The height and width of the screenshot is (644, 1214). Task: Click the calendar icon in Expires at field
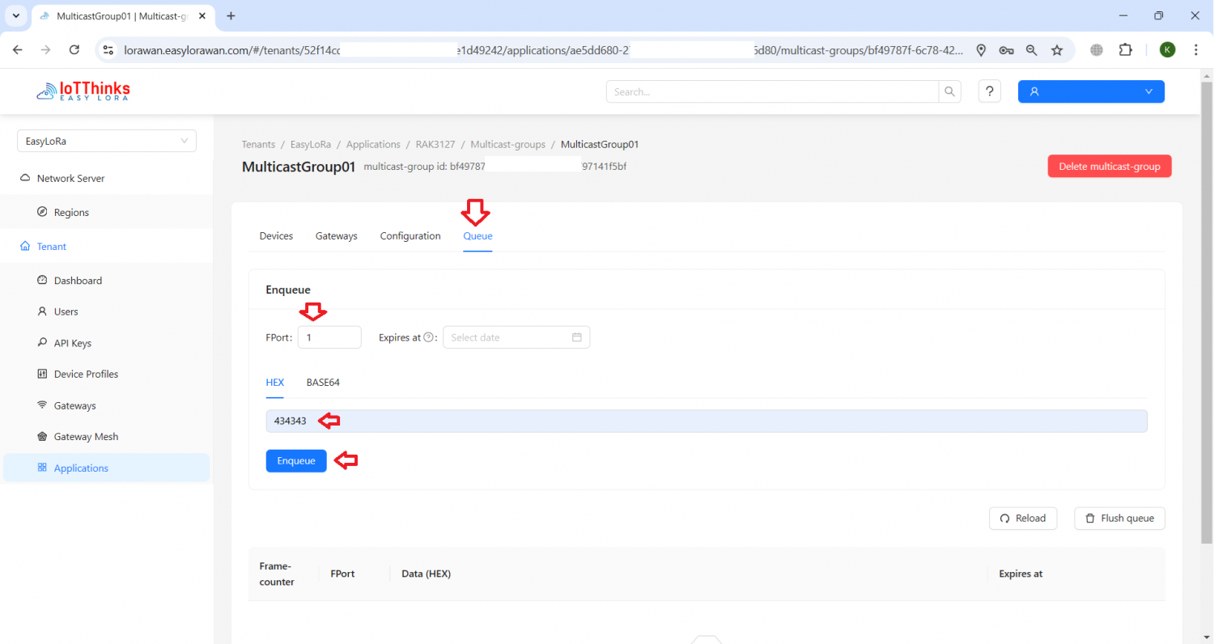pyautogui.click(x=577, y=337)
